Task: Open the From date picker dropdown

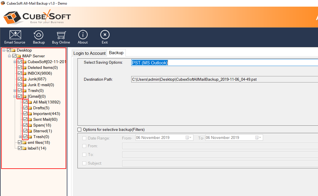Action: (x=189, y=138)
